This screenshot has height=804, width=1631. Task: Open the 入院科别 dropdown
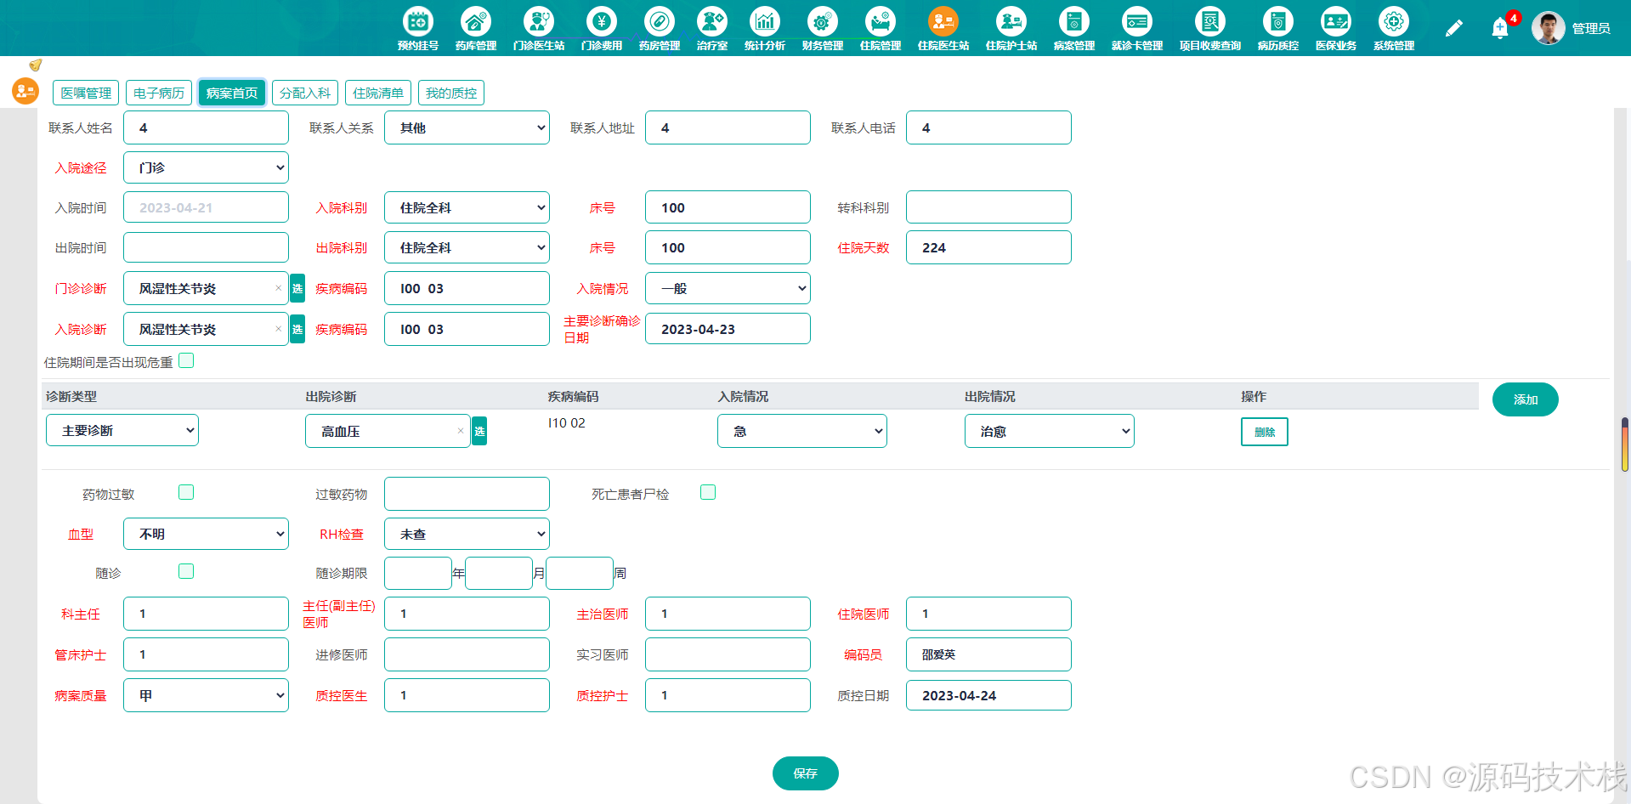point(467,207)
